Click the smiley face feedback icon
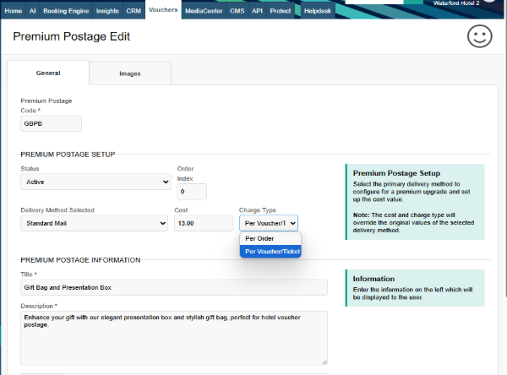The width and height of the screenshot is (507, 375). (x=479, y=36)
